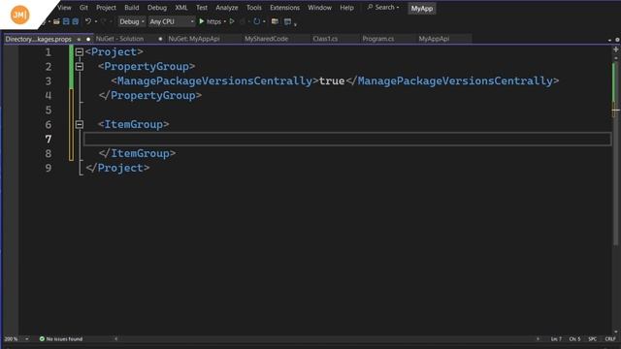Open the https launch profile dropdown arrow
621x349 pixels.
point(224,21)
